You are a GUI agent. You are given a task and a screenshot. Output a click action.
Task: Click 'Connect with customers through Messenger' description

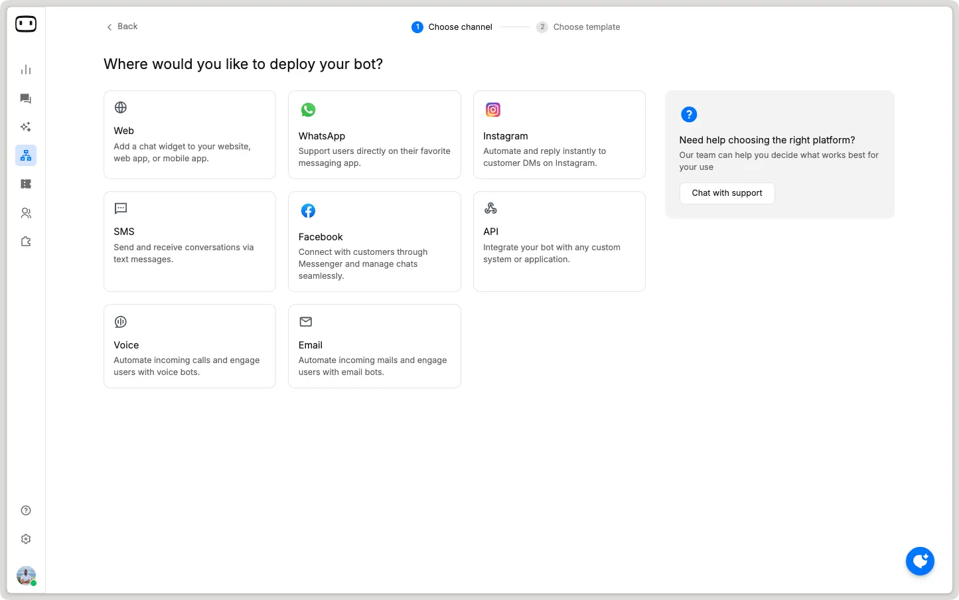[x=363, y=264]
